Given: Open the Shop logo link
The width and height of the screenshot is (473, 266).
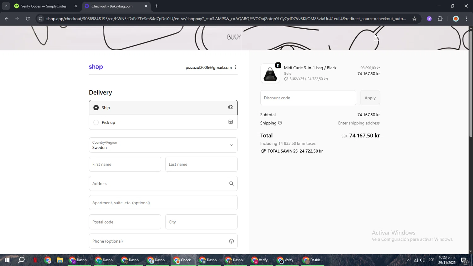Looking at the screenshot, I should pyautogui.click(x=96, y=67).
